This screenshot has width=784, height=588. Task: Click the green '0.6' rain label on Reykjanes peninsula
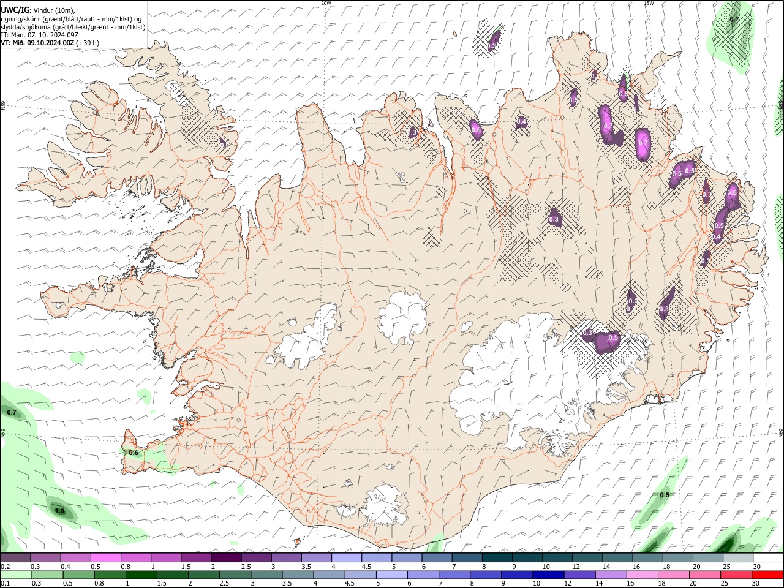tap(134, 453)
